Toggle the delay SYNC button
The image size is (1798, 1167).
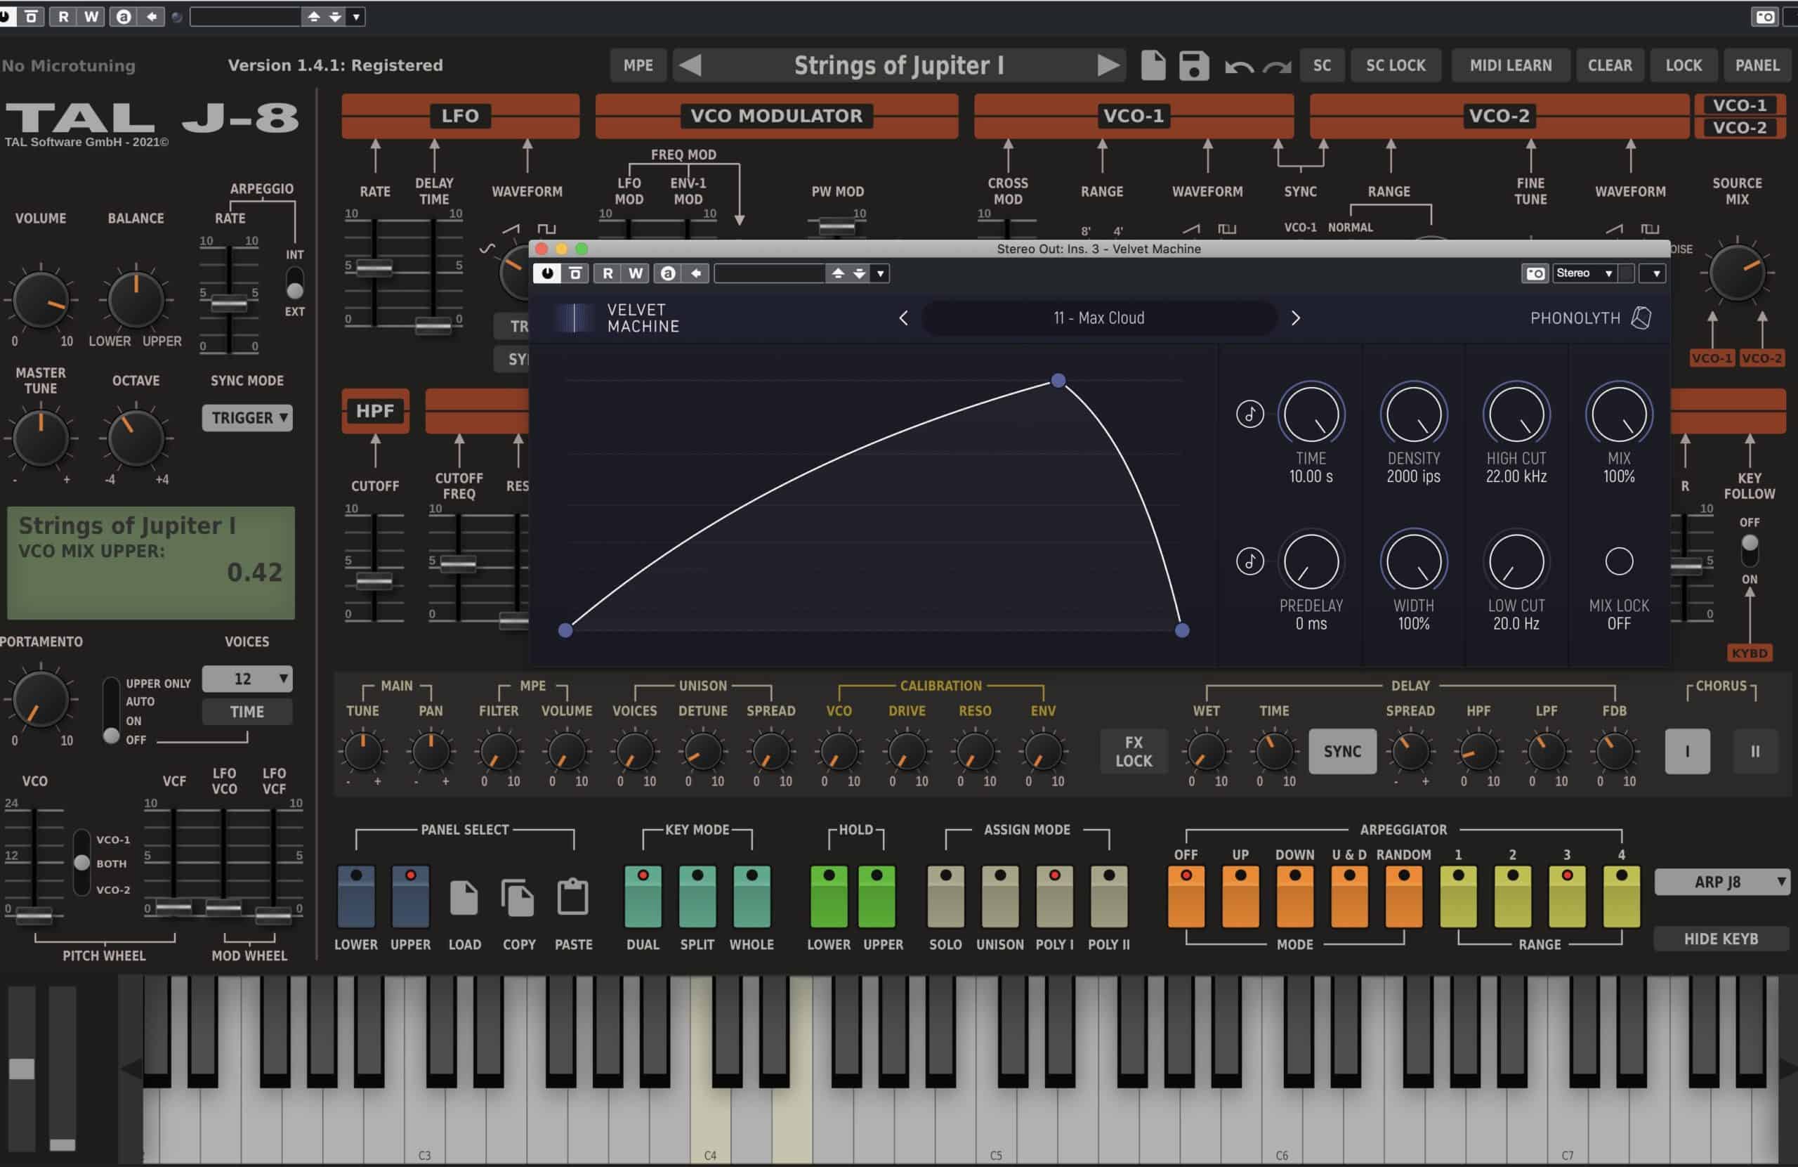tap(1341, 751)
